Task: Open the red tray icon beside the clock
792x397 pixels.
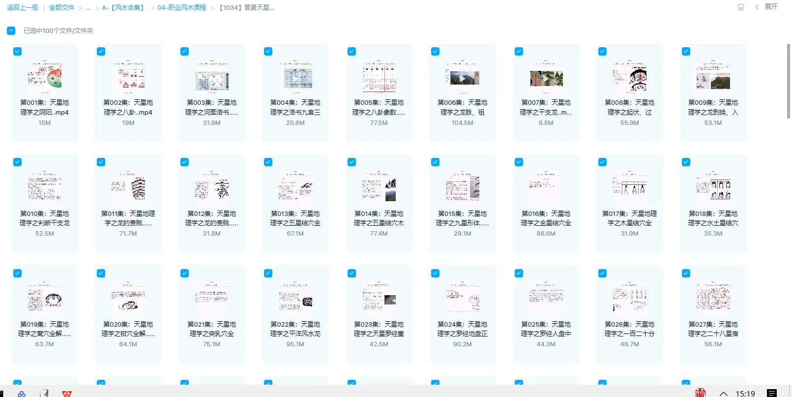Action: click(x=701, y=393)
